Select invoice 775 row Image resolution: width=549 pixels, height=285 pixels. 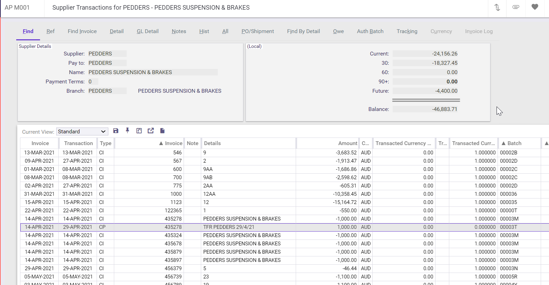point(284,186)
